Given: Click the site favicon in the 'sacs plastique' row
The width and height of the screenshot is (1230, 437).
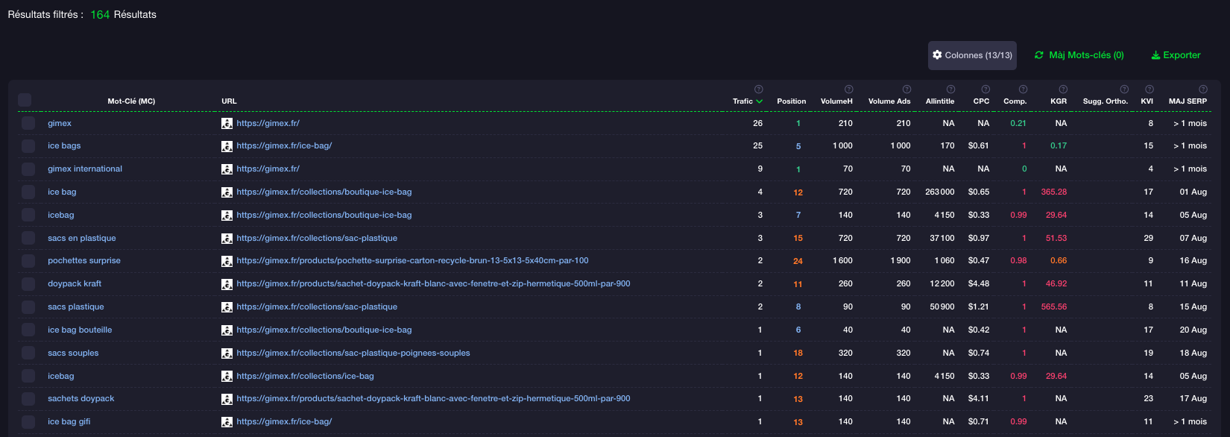Looking at the screenshot, I should tap(227, 307).
